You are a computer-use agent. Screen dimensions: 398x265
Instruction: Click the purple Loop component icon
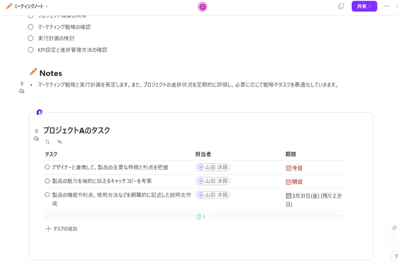coord(39,112)
